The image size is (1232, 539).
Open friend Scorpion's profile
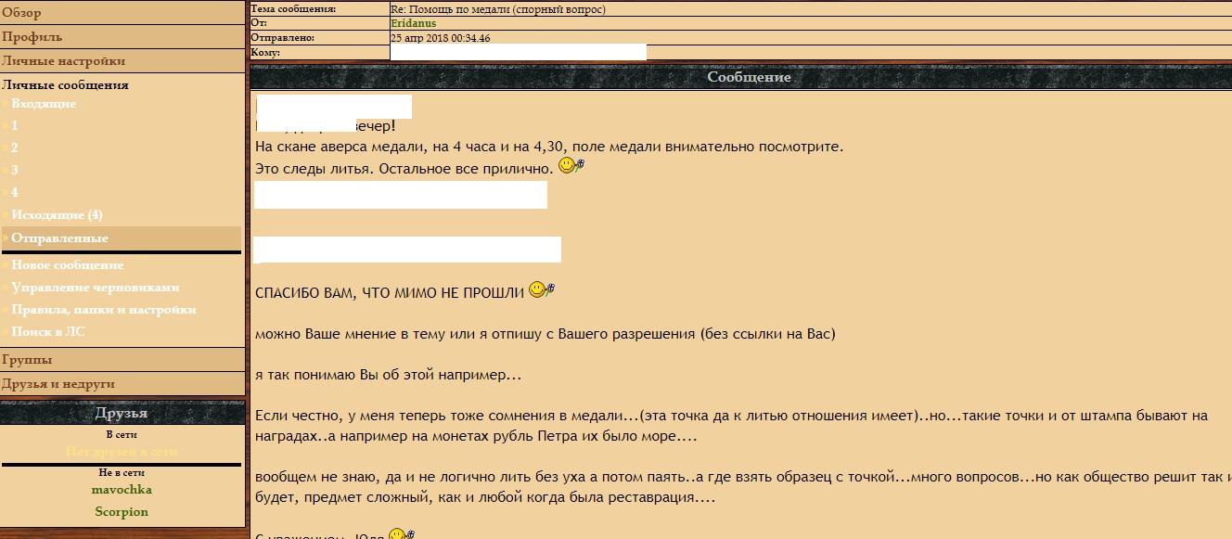click(x=122, y=512)
